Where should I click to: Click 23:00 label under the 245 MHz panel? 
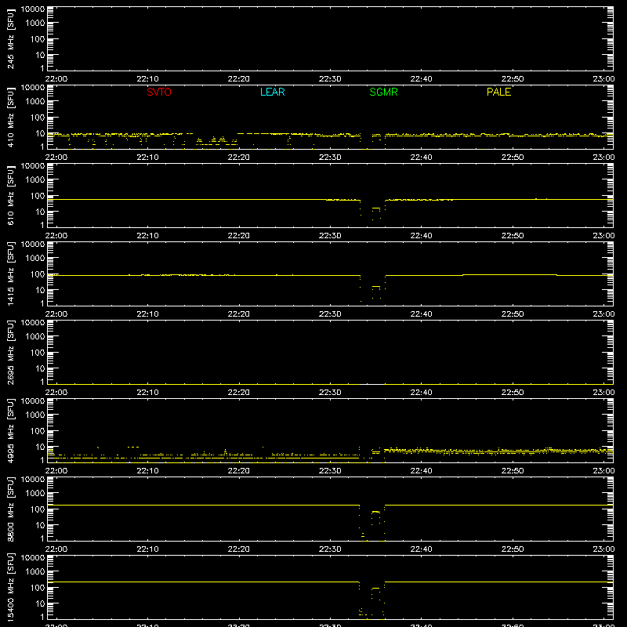[x=603, y=79]
